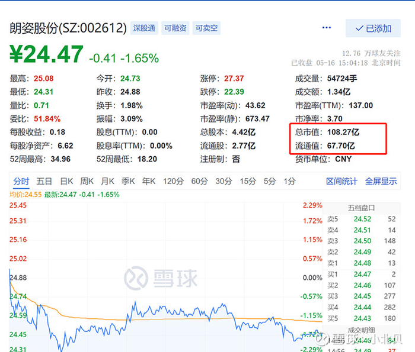Click the 买1 order row 24.47
Viewport: 415px width, 352px height.
tap(362, 275)
